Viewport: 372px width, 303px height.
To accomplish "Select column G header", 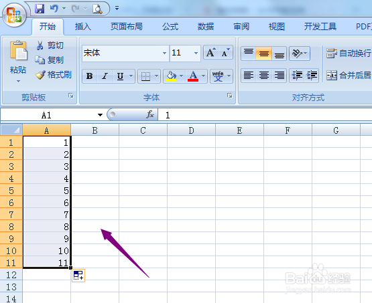I will (x=336, y=130).
